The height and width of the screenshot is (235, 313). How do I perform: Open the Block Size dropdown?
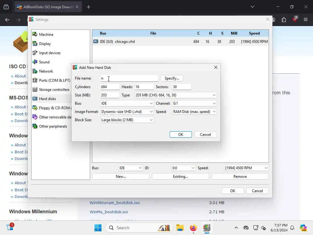click(x=127, y=120)
